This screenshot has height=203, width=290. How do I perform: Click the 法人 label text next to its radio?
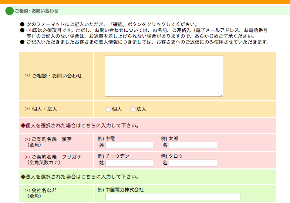(141, 109)
